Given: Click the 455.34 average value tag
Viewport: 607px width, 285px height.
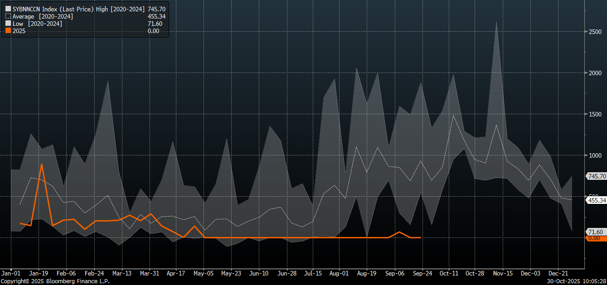Looking at the screenshot, I should click(x=596, y=200).
